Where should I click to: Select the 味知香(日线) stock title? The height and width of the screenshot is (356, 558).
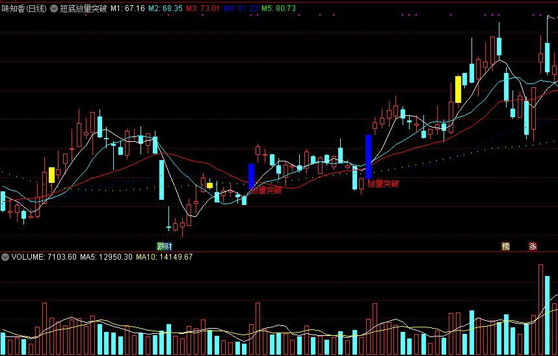[x=24, y=8]
